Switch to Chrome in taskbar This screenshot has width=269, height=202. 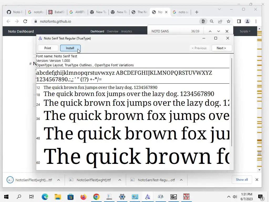(x=96, y=197)
